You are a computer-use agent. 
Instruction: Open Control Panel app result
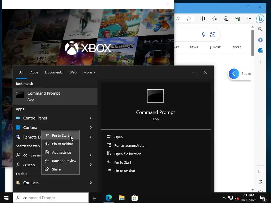[x=35, y=118]
